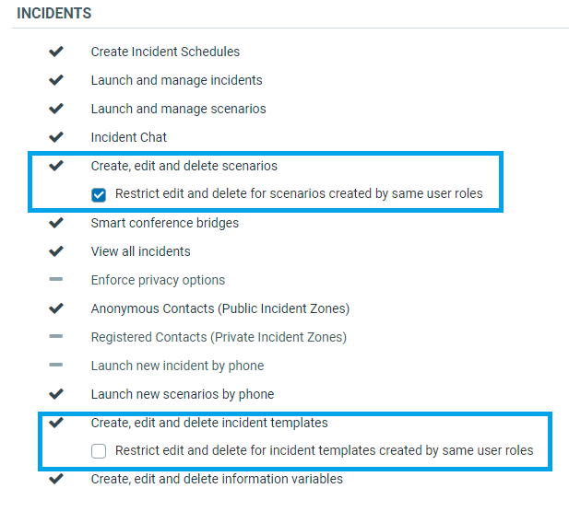Viewport: 569px width, 523px height.
Task: Click dash icon beside Launch new incident by phone
Action: coord(56,365)
